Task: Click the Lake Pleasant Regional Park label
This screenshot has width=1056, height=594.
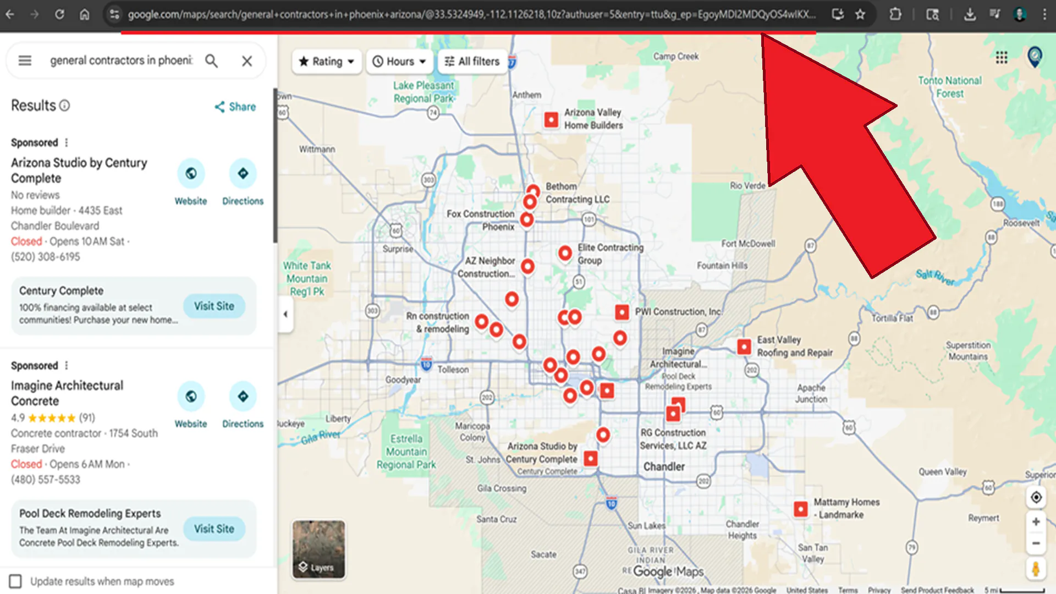Action: (424, 92)
